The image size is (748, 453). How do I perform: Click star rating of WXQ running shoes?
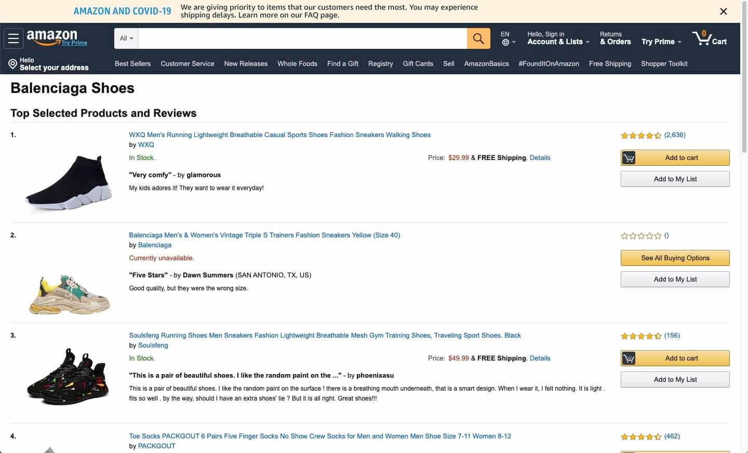641,136
